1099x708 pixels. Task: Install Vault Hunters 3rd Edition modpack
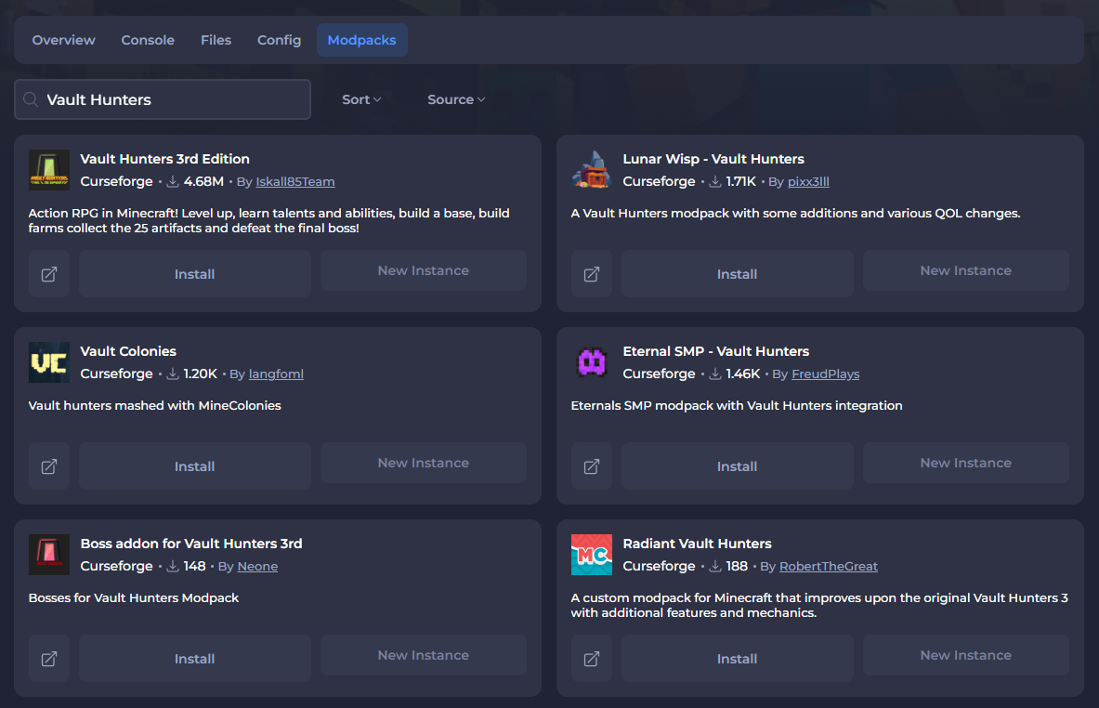click(x=194, y=274)
